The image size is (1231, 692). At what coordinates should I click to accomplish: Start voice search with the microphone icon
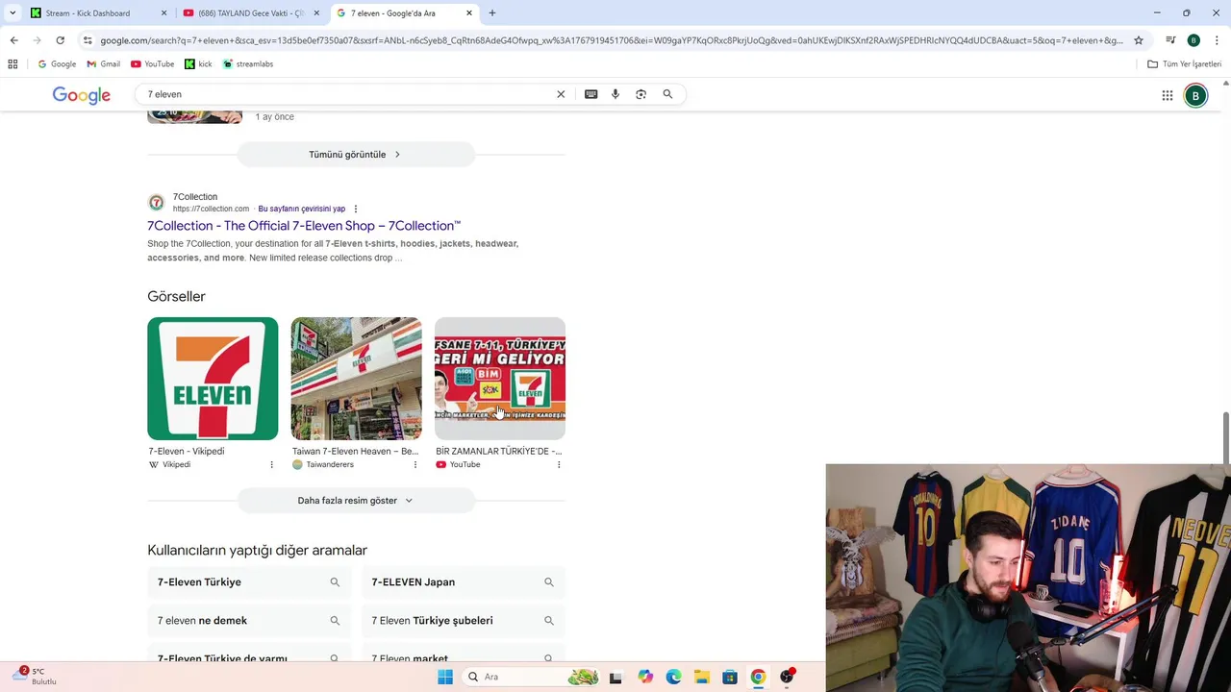[615, 94]
